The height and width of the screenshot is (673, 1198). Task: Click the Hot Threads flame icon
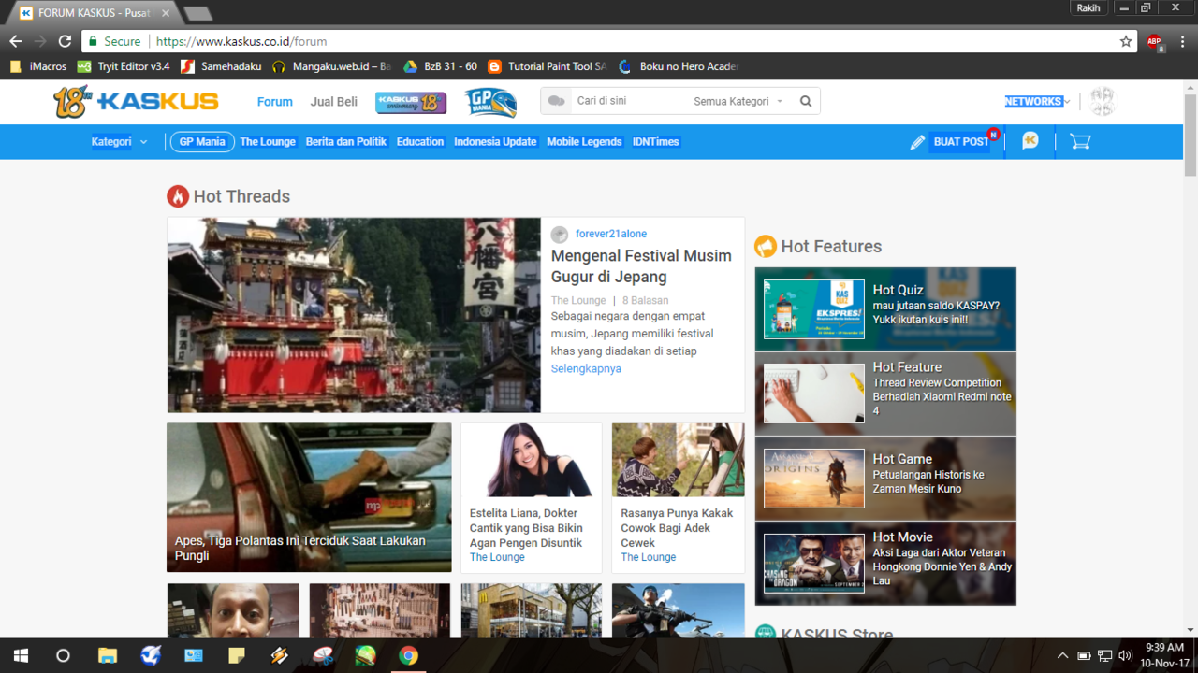(178, 196)
